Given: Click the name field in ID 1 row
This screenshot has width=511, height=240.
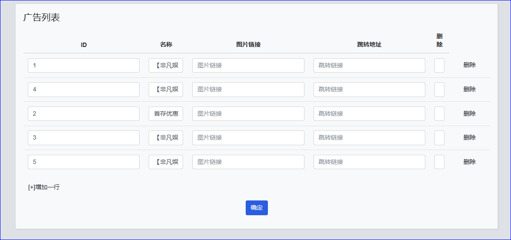Looking at the screenshot, I should pyautogui.click(x=166, y=66).
